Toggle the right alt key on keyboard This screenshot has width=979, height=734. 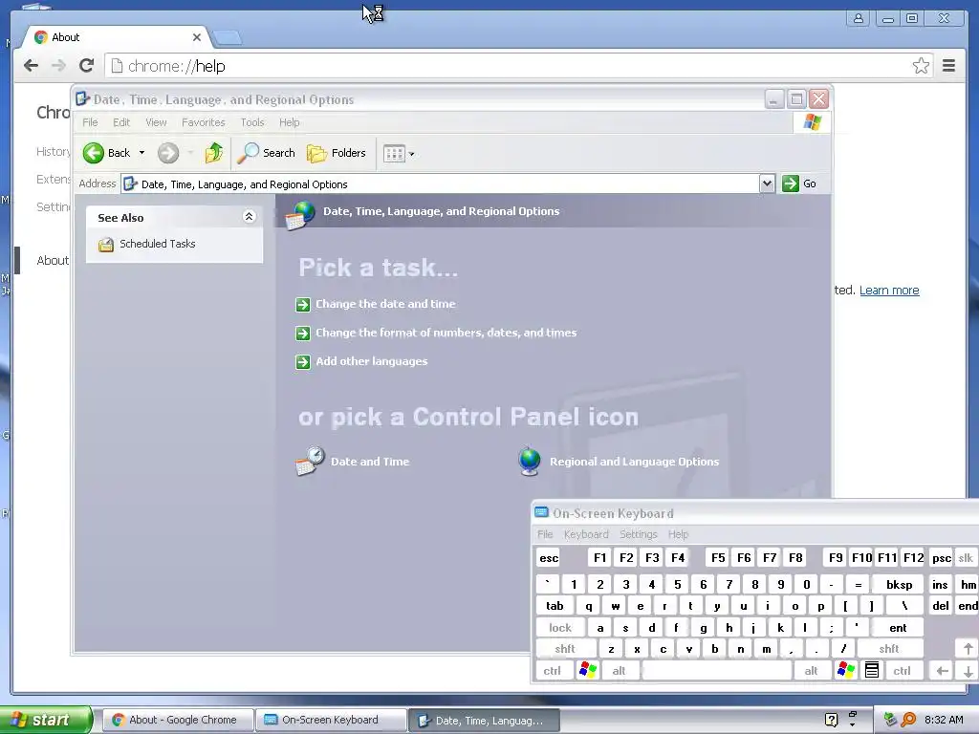pos(811,671)
